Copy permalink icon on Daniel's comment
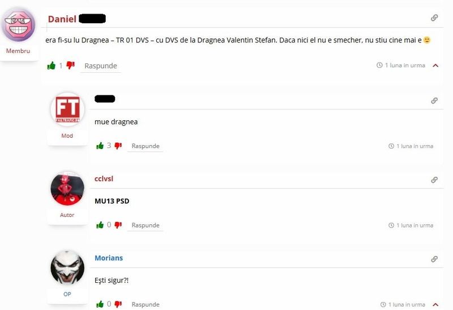The height and width of the screenshot is (310, 453). [x=434, y=18]
